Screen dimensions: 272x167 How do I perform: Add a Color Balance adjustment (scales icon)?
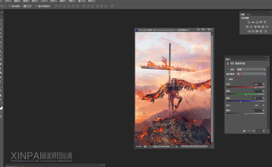click(251, 27)
